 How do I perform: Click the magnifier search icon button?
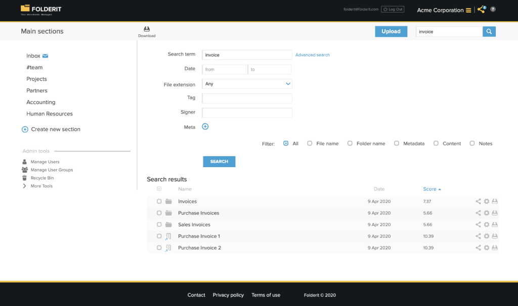tap(489, 32)
